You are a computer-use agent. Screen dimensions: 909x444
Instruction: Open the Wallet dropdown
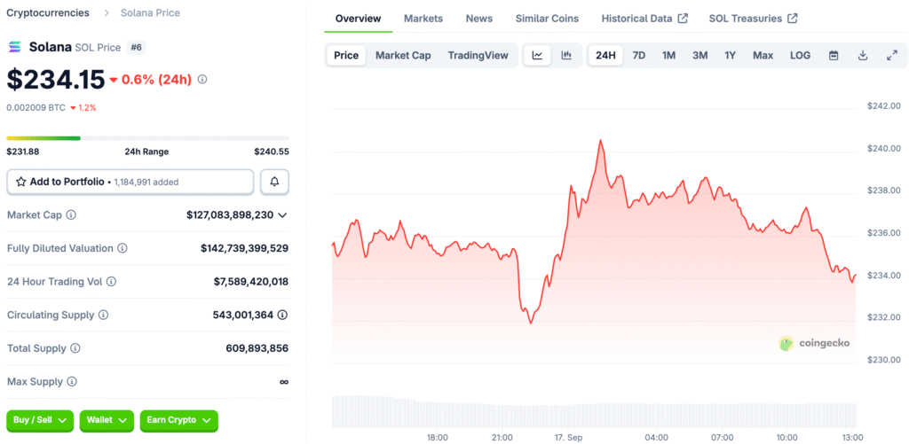(x=107, y=421)
